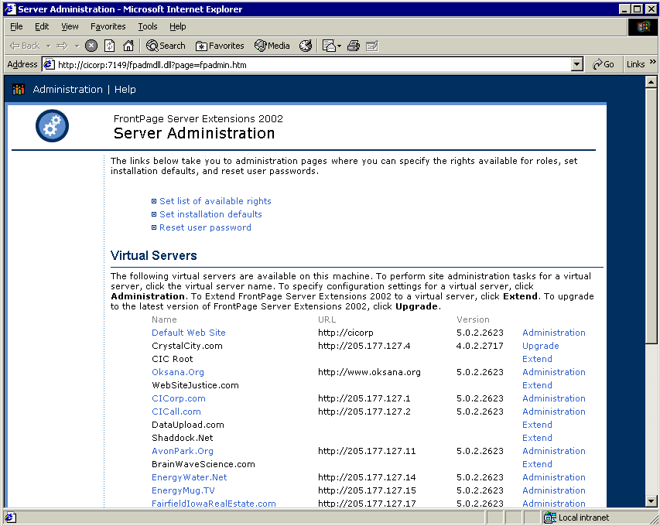Open the Back history dropdown arrow
The height and width of the screenshot is (526, 660).
[x=49, y=46]
